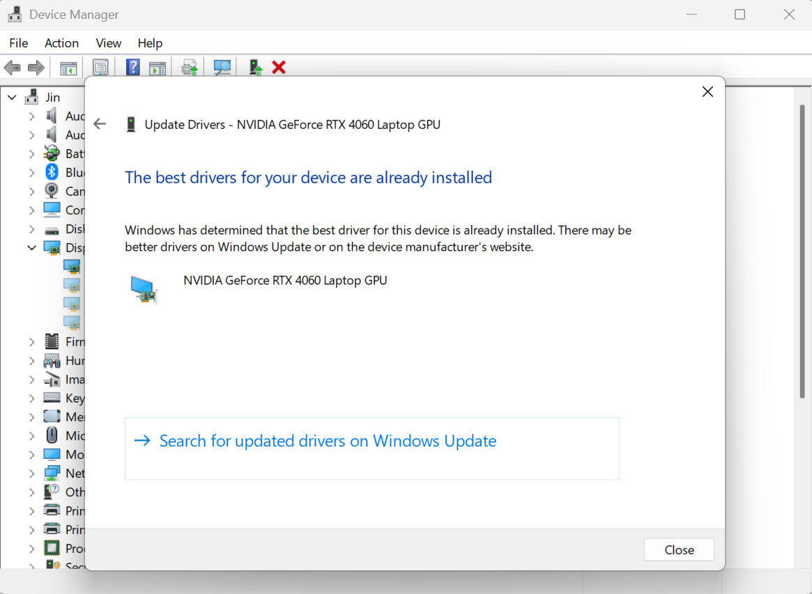Click the red X Uninstall device icon
The image size is (812, 594).
[279, 68]
